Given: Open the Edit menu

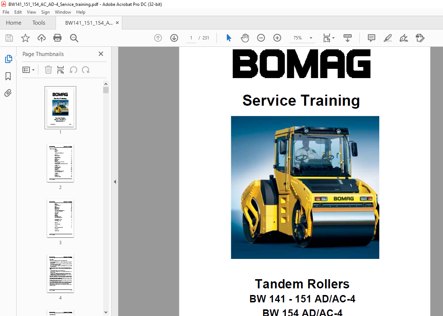Looking at the screenshot, I should (x=18, y=12).
